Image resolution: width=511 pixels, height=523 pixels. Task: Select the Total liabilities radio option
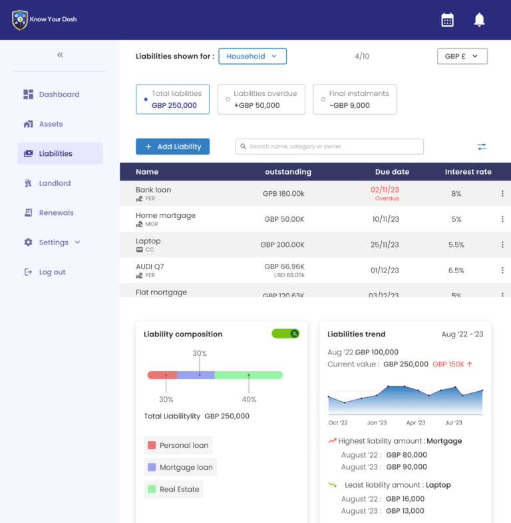pos(146,99)
